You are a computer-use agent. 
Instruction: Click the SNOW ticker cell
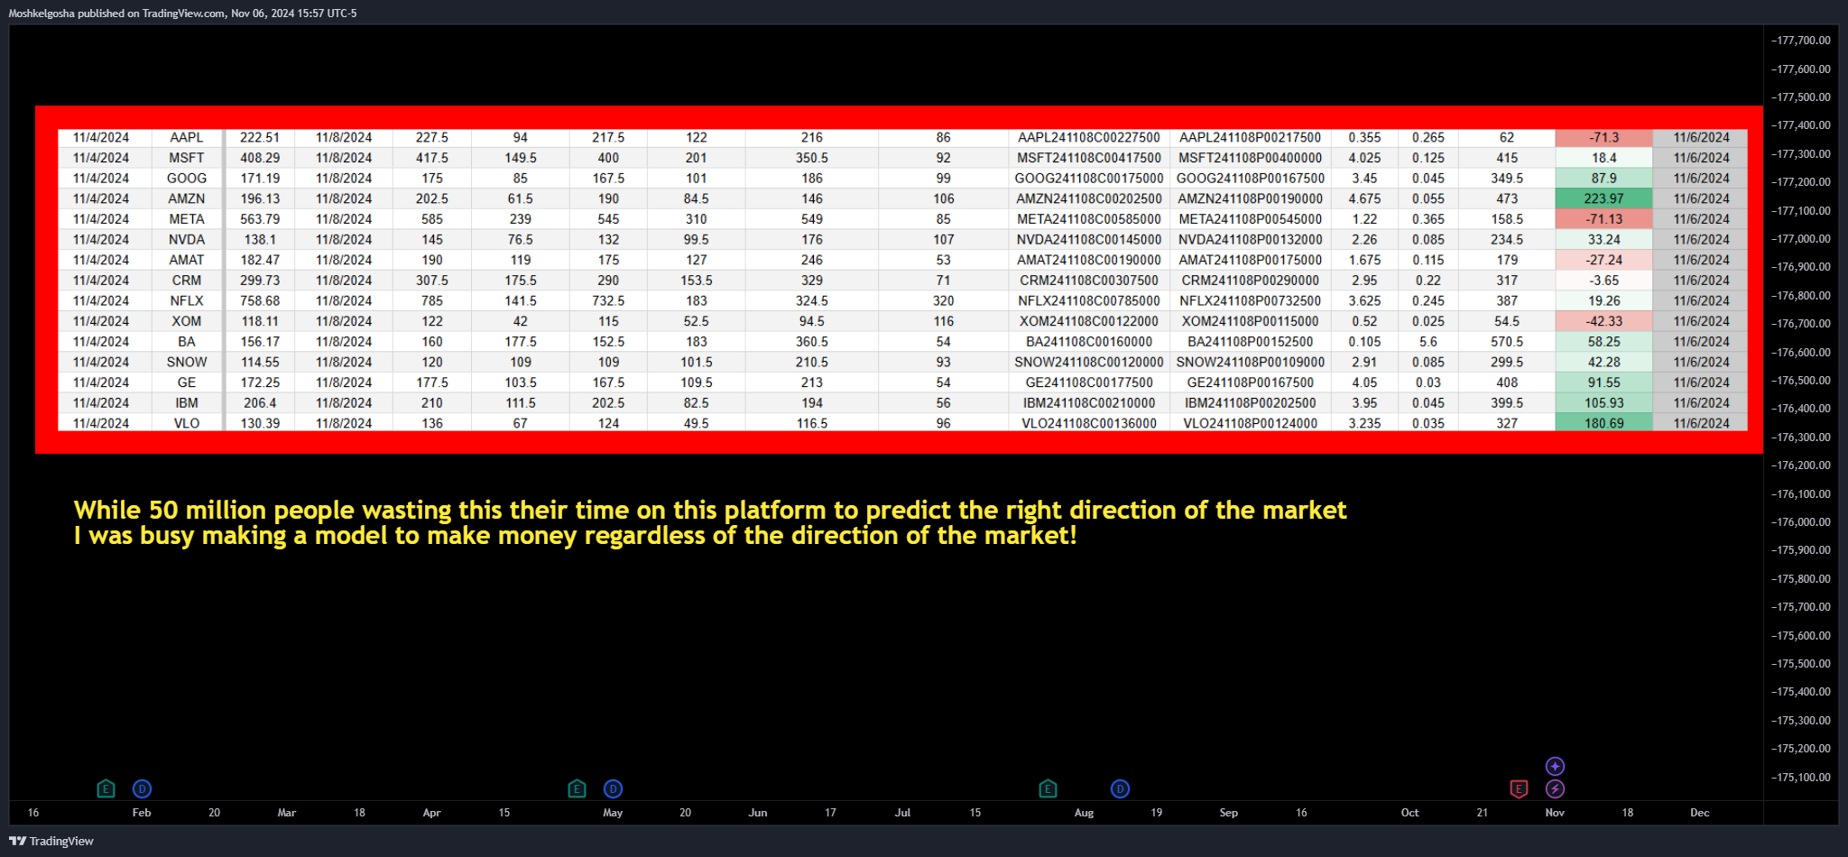[x=187, y=362]
